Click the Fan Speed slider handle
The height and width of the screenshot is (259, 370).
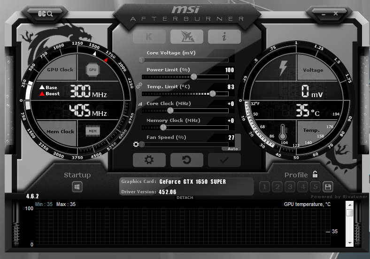coord(142,144)
